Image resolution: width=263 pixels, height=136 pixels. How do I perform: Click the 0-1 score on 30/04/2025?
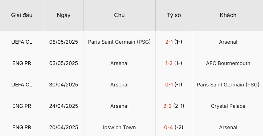(x=169, y=85)
